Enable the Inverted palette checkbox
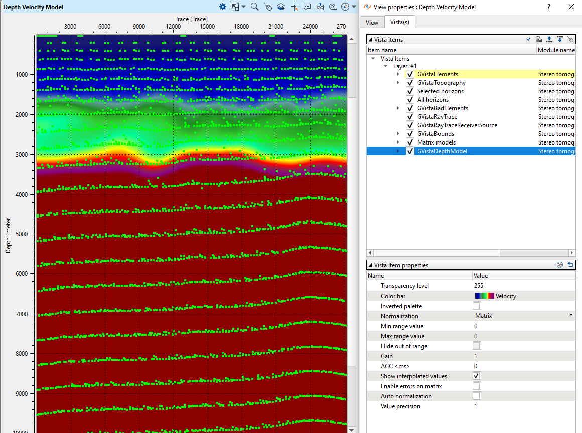The height and width of the screenshot is (433, 582). coord(477,306)
